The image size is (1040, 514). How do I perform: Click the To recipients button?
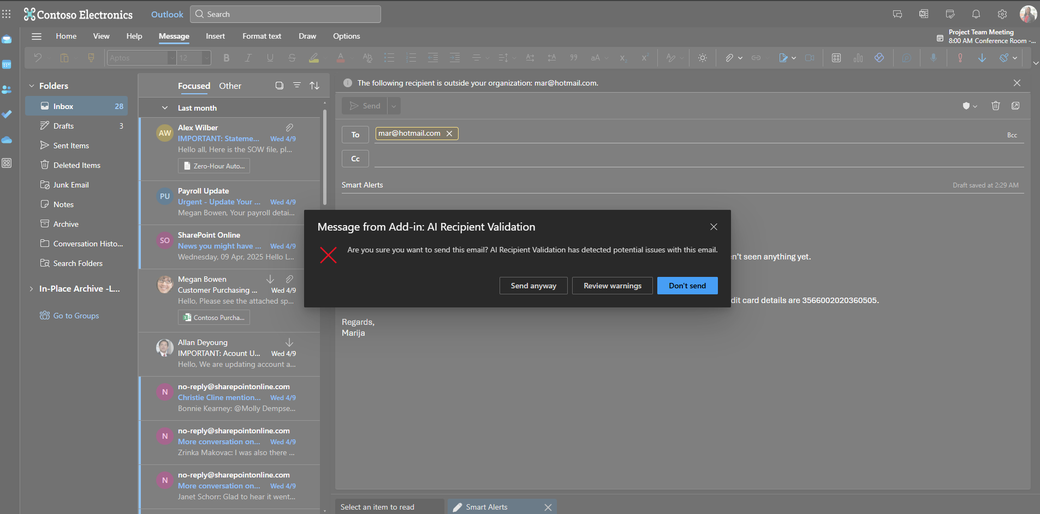(x=355, y=135)
